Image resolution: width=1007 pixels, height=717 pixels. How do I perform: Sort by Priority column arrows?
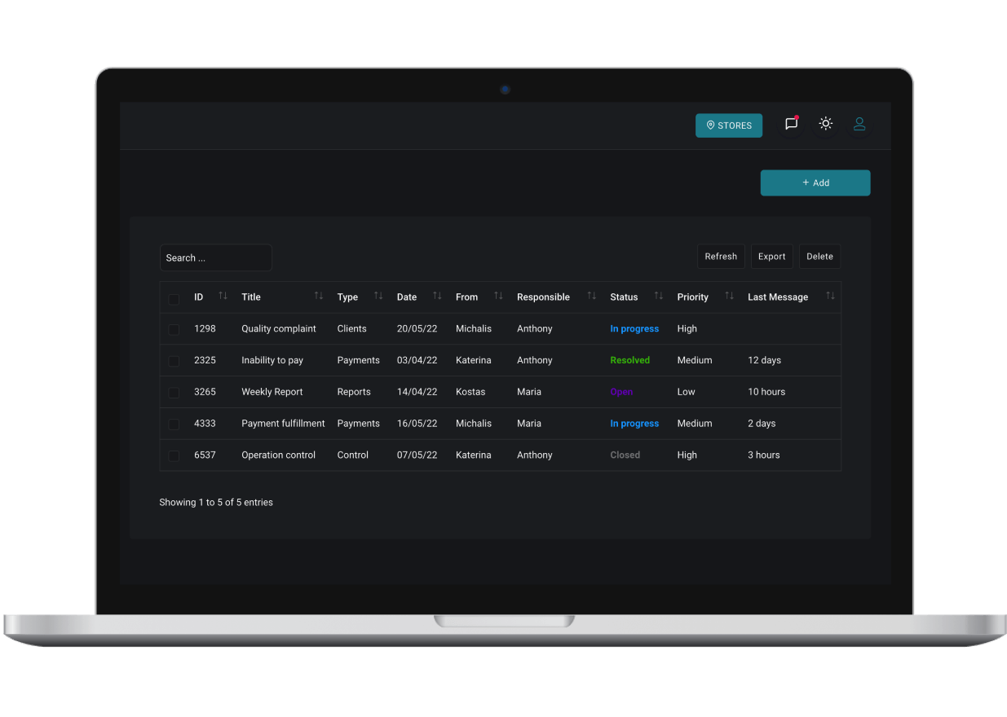[729, 296]
